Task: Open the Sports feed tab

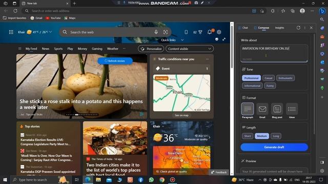Action: [58, 49]
